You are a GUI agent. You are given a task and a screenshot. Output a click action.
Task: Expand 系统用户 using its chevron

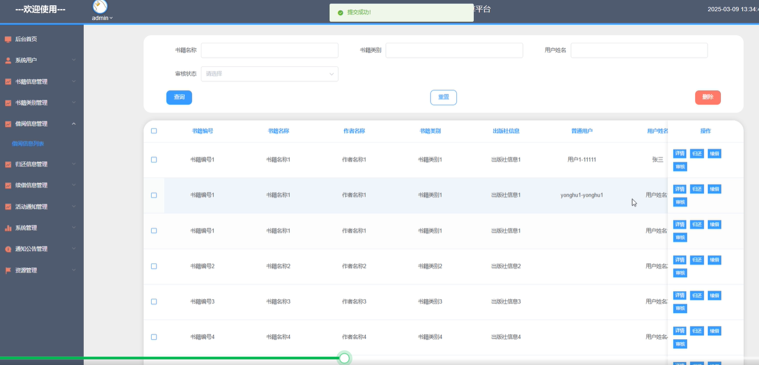74,60
